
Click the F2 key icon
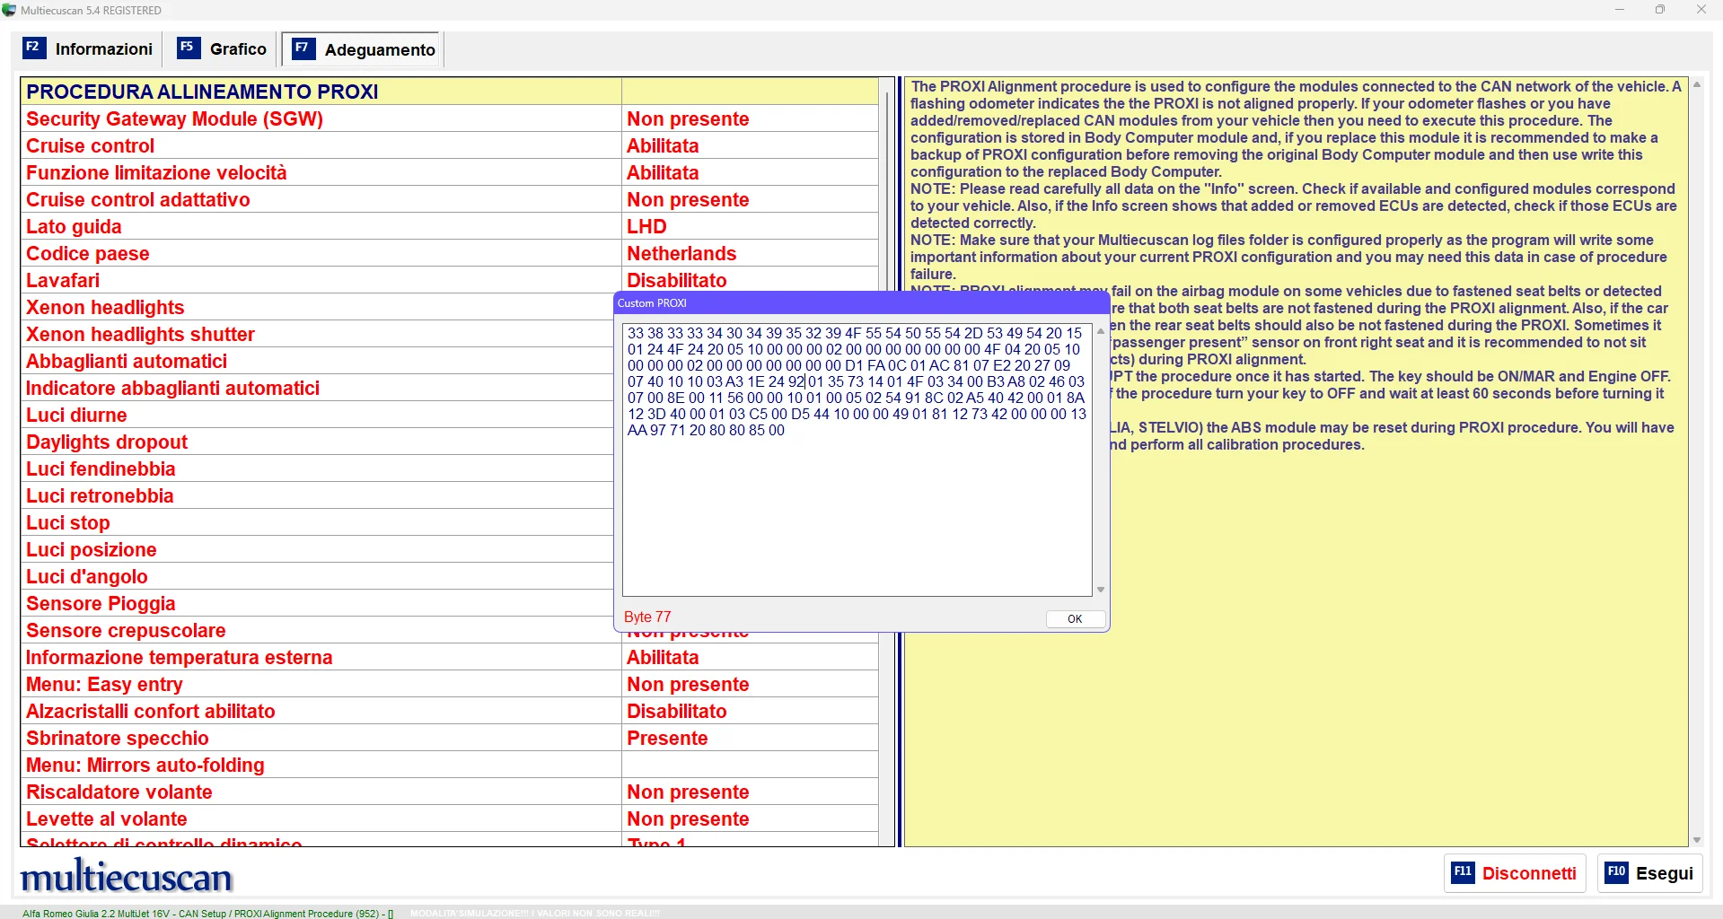(33, 48)
